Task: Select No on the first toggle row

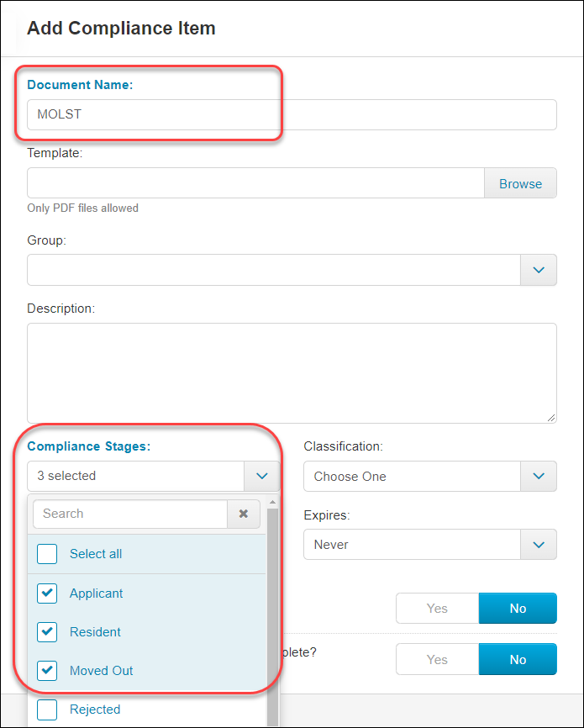Action: 518,609
